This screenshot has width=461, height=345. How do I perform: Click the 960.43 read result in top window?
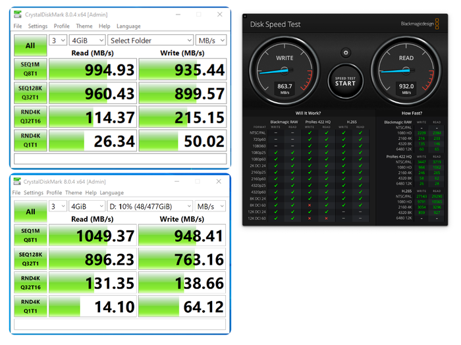93,93
